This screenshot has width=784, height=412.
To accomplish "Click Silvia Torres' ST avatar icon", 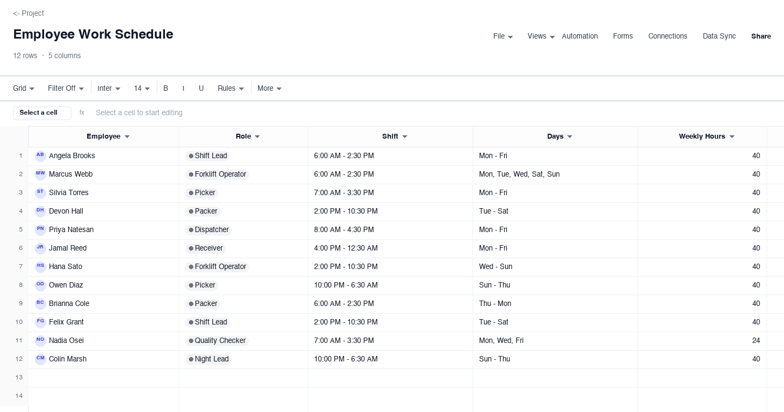I will coord(40,193).
